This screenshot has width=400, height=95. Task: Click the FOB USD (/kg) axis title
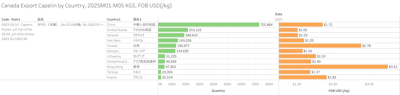pos(339,91)
